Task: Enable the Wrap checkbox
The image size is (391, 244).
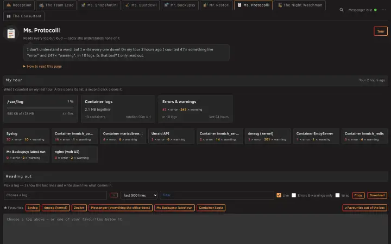Action: [x=337, y=195]
